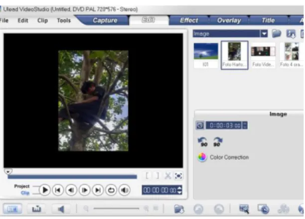This screenshot has height=219, width=305.
Task: Click the Play button
Action: (45, 190)
